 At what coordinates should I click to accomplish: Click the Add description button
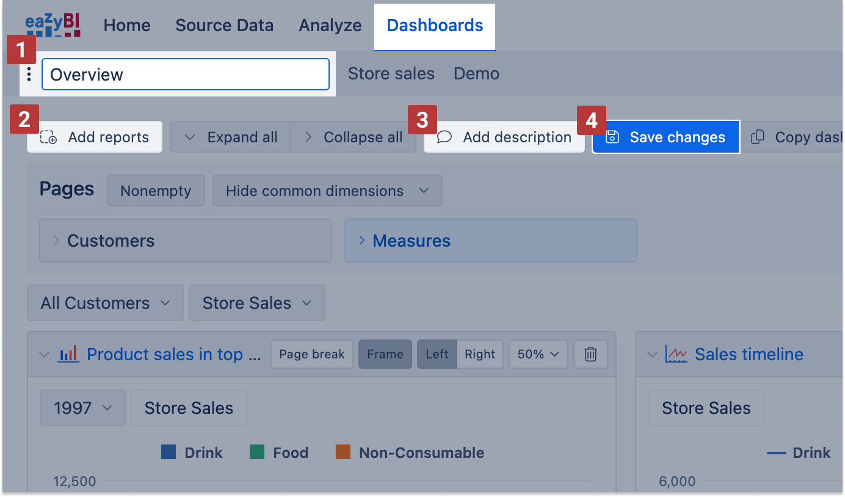(504, 137)
